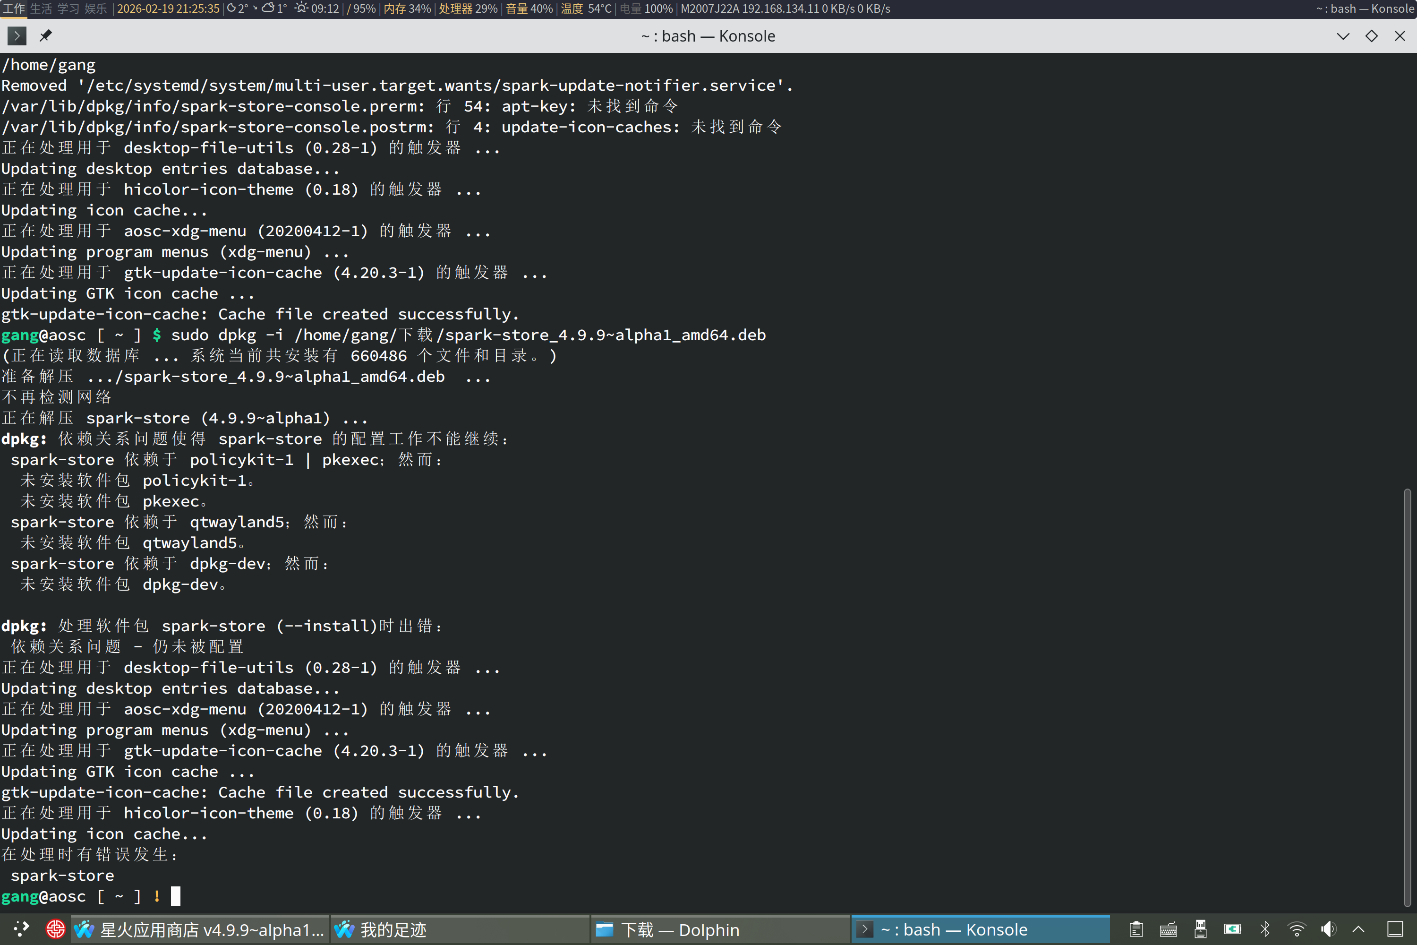This screenshot has width=1417, height=945.
Task: Open the clipboard tray icon
Action: point(1136,929)
